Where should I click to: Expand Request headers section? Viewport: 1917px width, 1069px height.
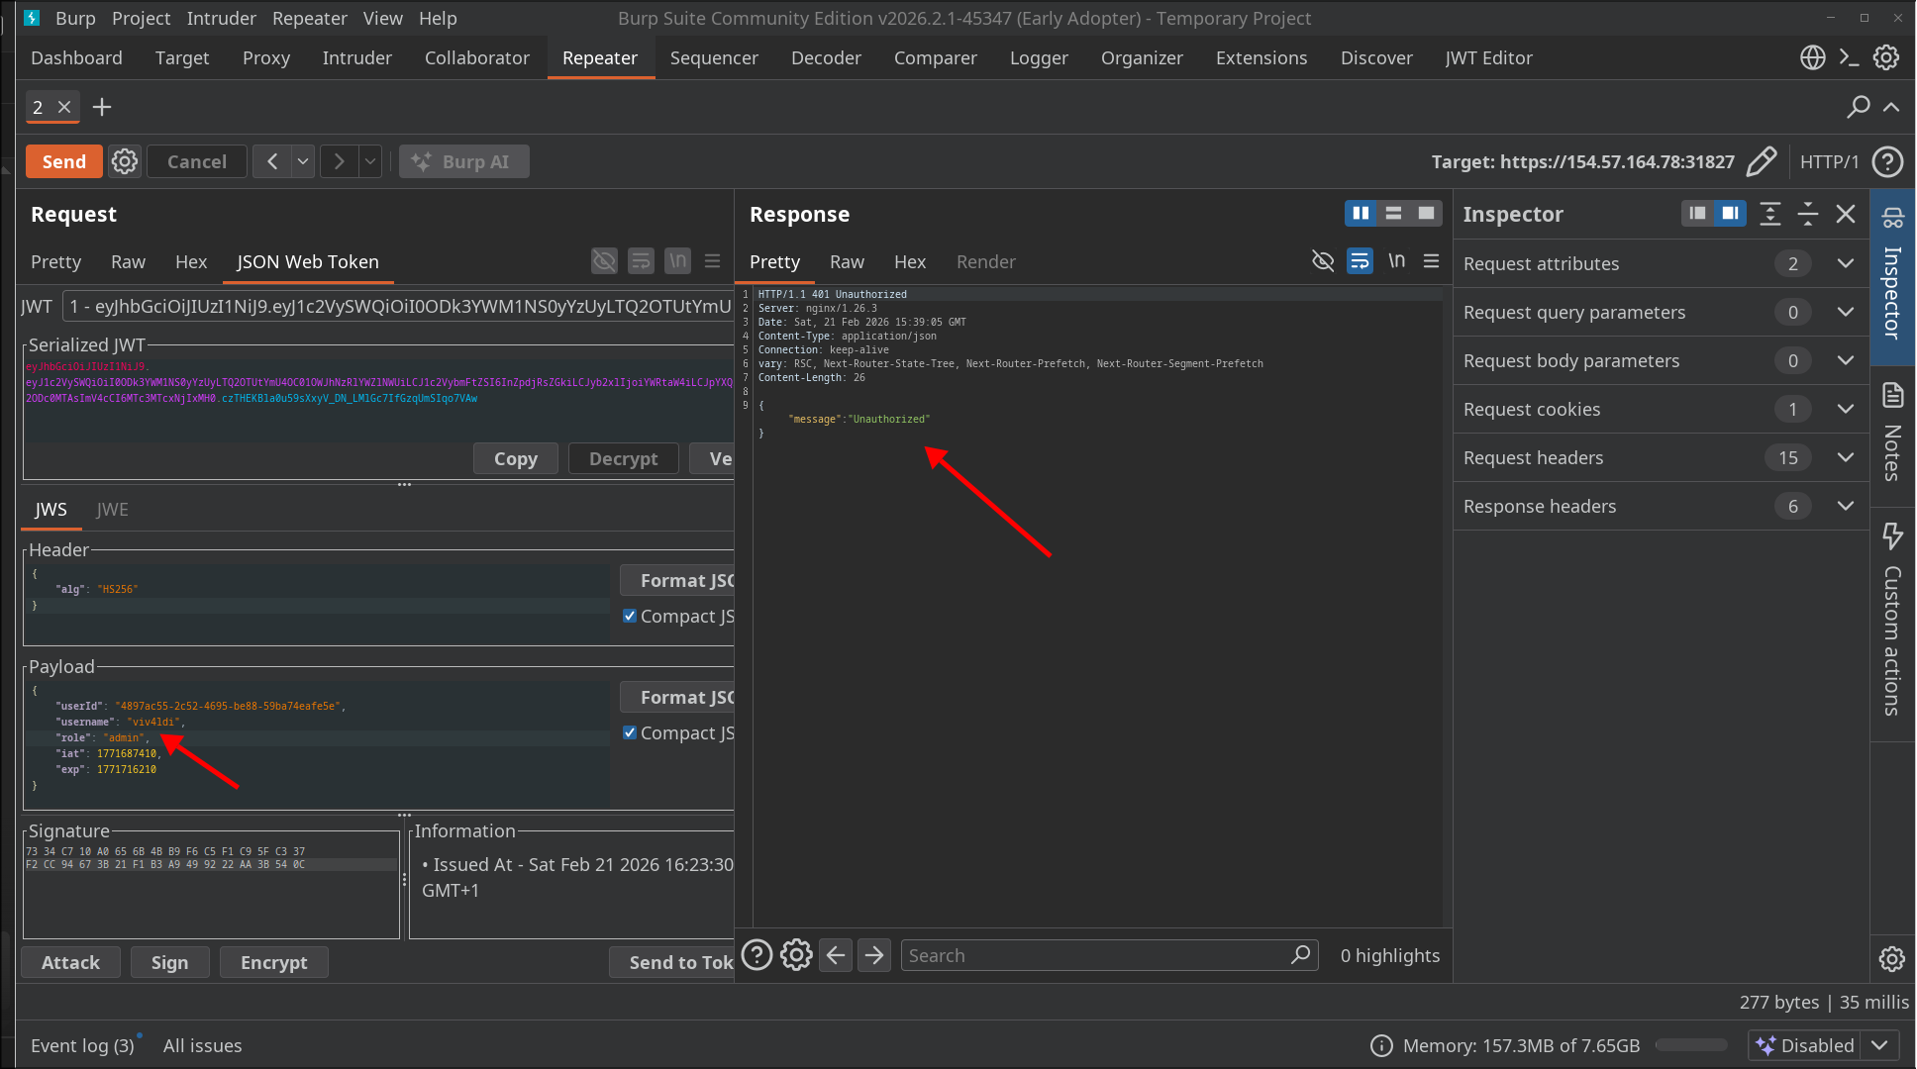coord(1846,457)
